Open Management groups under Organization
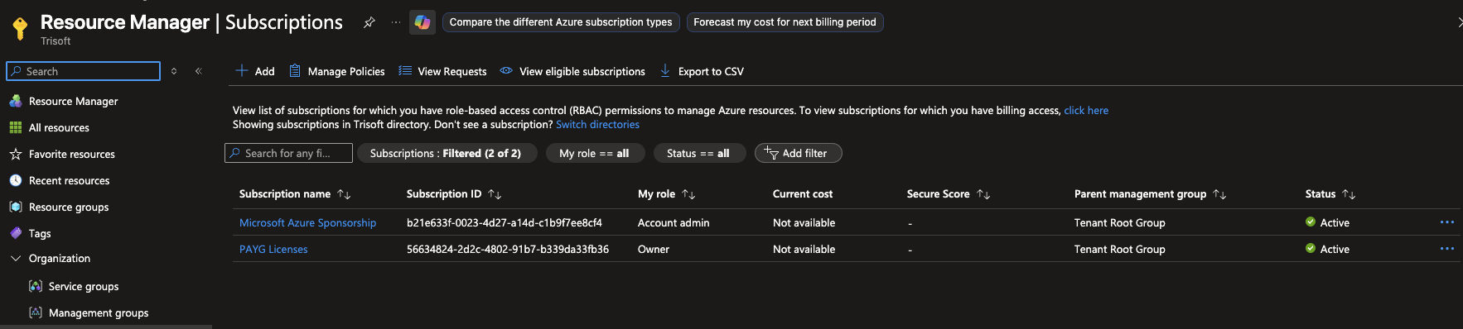This screenshot has height=329, width=1463. click(x=99, y=312)
